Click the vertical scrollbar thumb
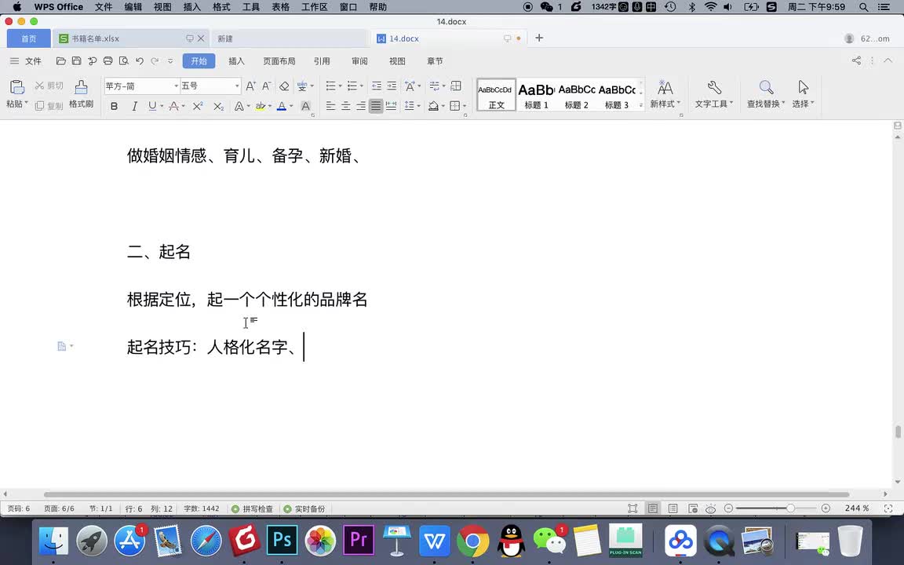The height and width of the screenshot is (565, 904). [x=898, y=432]
